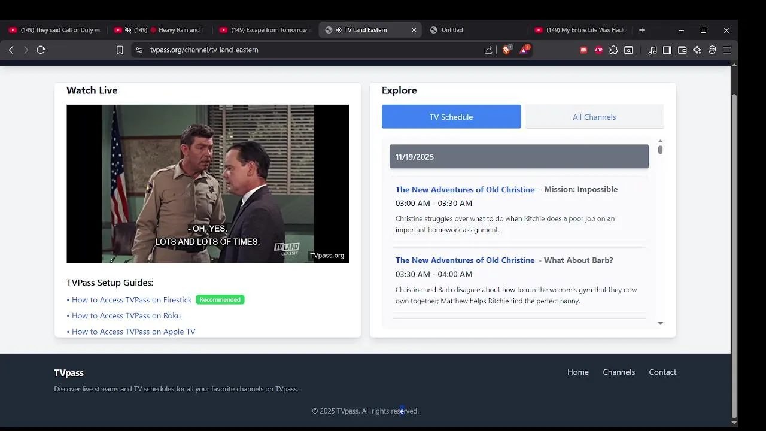
Task: Open site settings icon left of the URL
Action: [139, 50]
